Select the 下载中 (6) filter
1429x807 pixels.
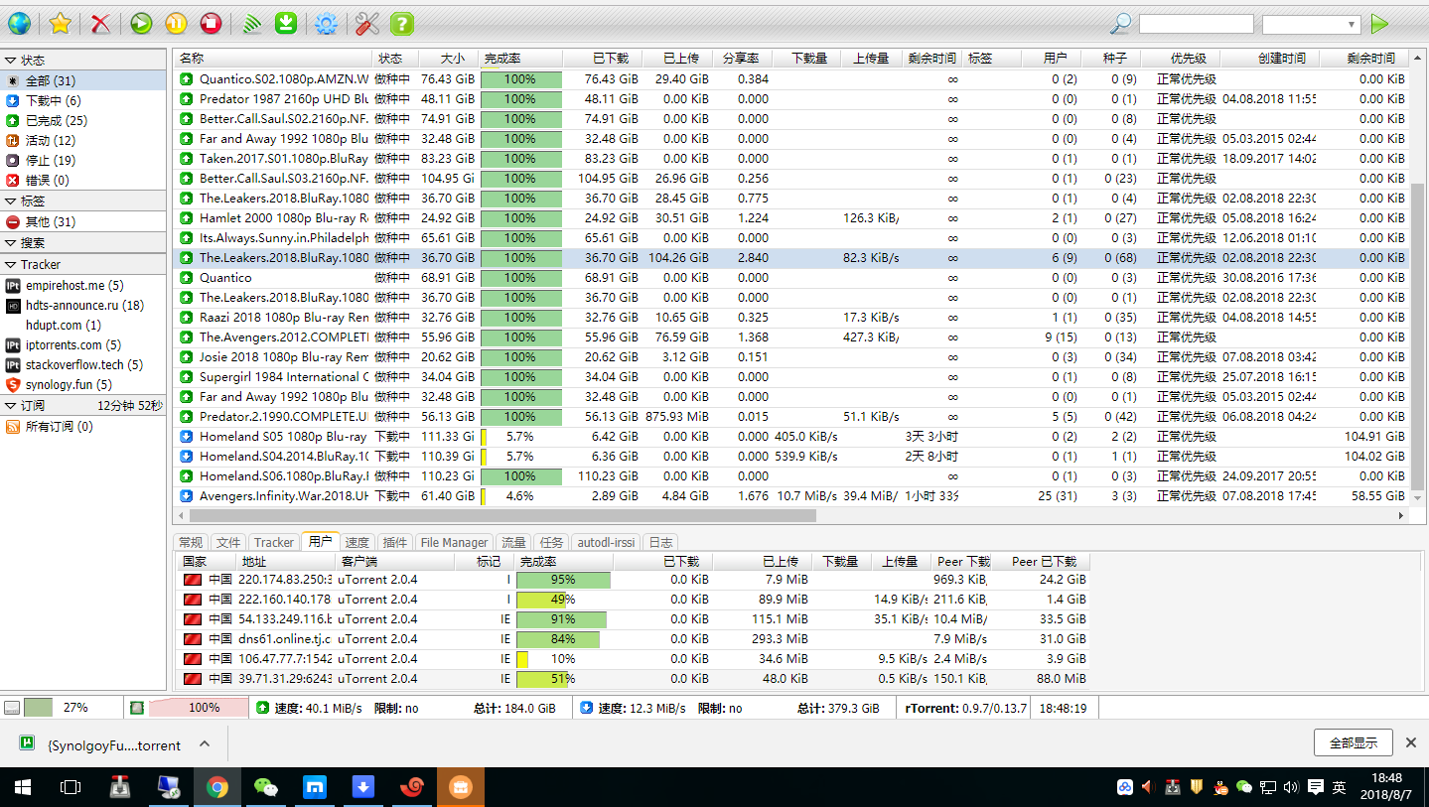[83, 100]
